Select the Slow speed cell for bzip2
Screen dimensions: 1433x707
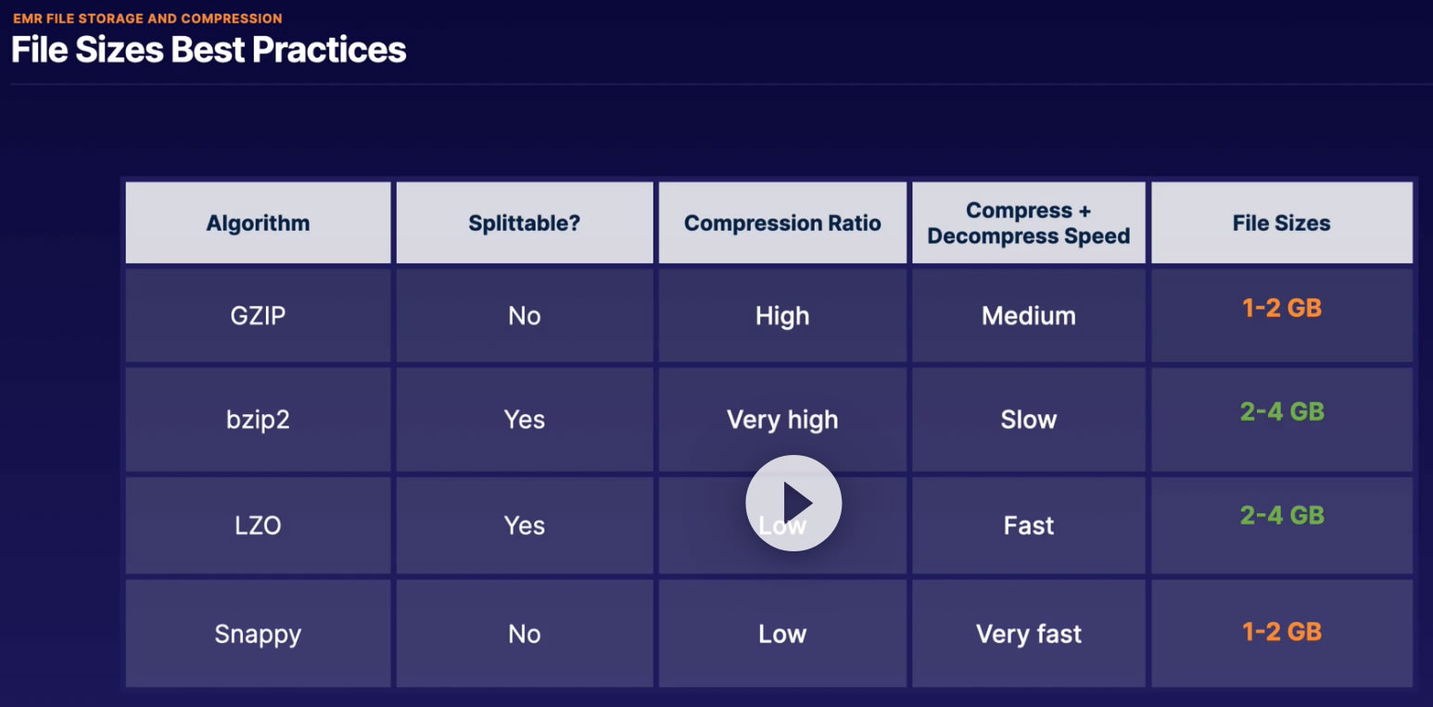[x=1028, y=420]
